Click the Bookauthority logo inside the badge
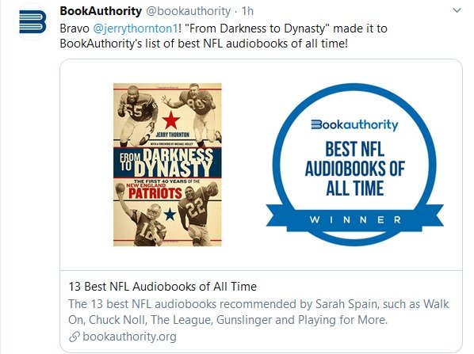 [354, 124]
